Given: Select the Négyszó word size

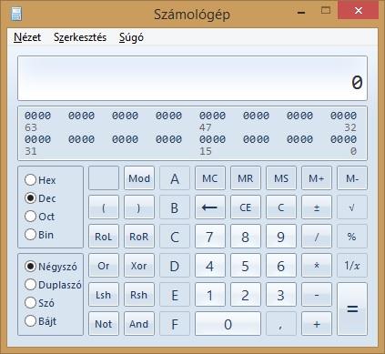Looking at the screenshot, I should coord(51,267).
